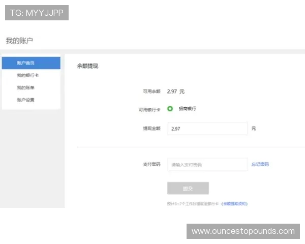Open 账户设置 in the sidebar
Viewport: 305px width, 244px height.
coord(25,100)
